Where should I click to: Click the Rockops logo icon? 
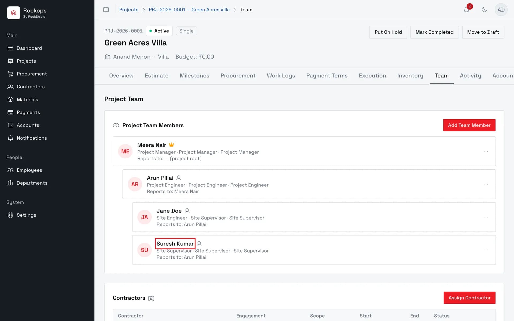14,13
